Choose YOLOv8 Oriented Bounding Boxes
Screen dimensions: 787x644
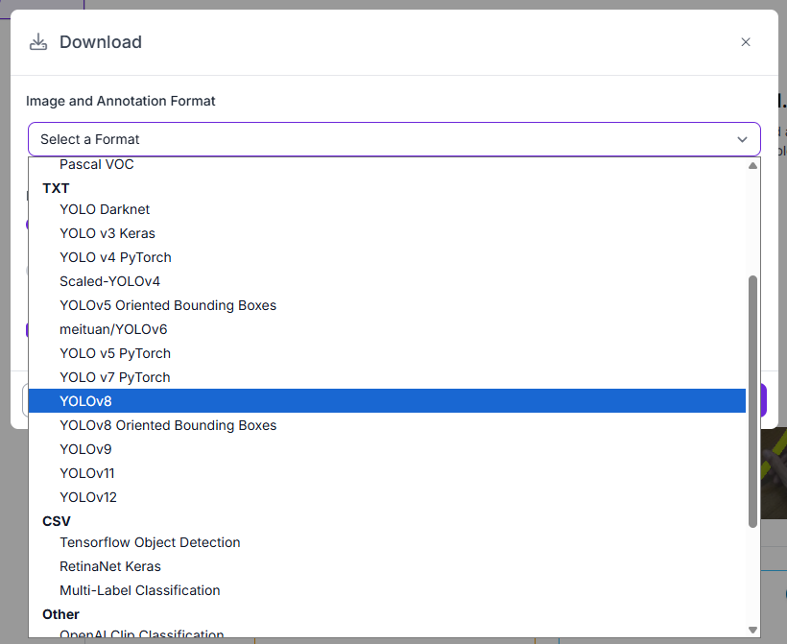click(x=168, y=425)
